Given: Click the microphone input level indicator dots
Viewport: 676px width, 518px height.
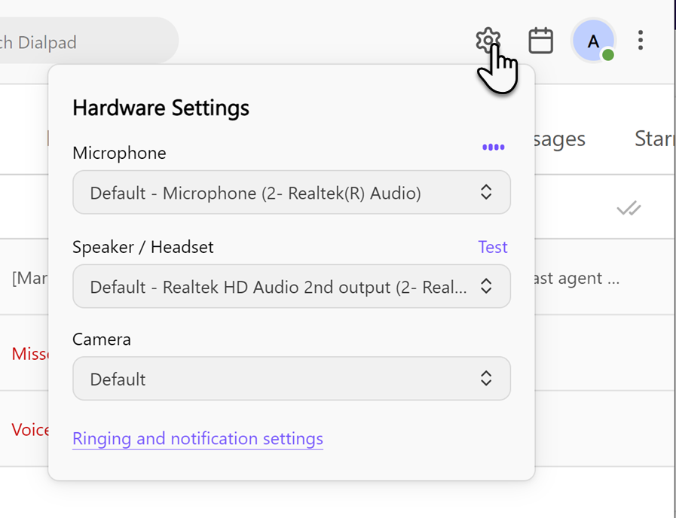Looking at the screenshot, I should coord(494,148).
